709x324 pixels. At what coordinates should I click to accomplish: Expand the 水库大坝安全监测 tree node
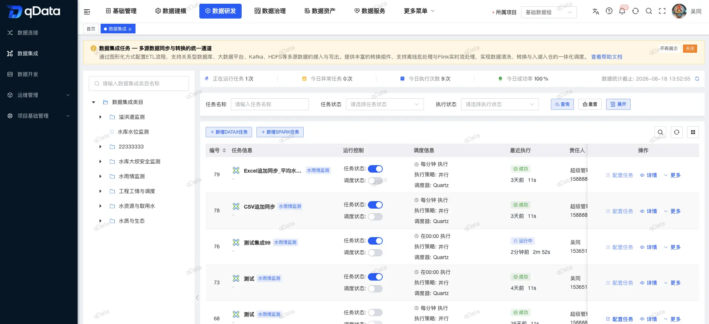pyautogui.click(x=100, y=161)
